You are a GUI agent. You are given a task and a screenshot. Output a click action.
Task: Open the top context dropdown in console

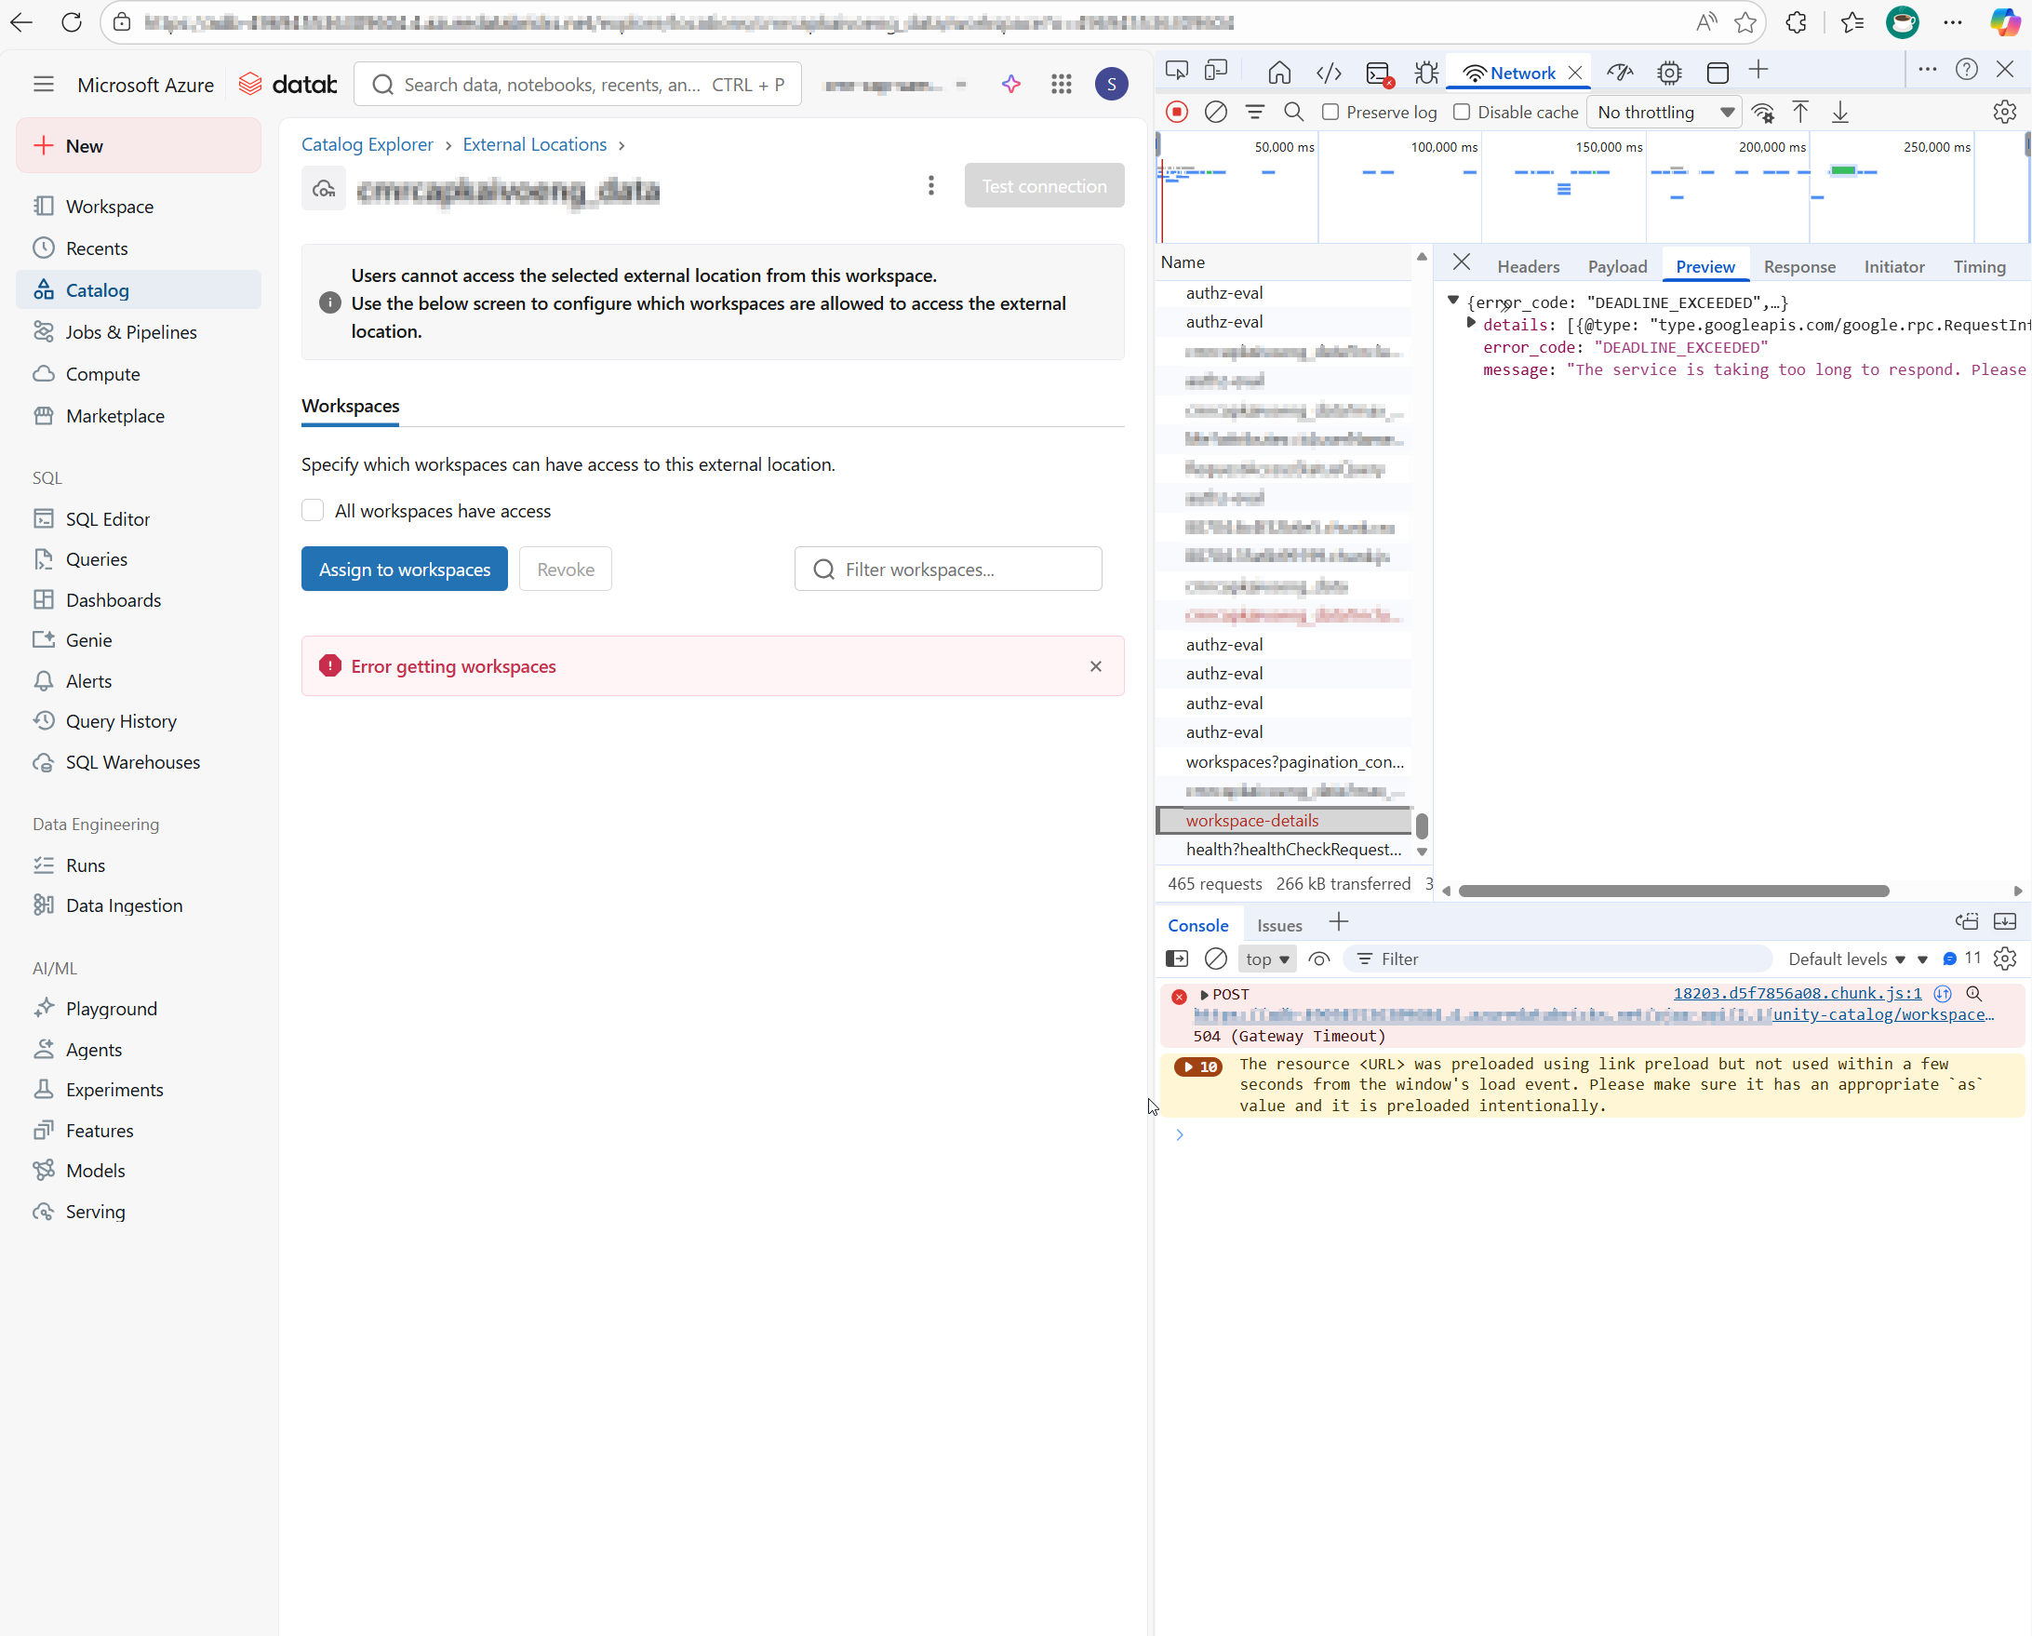click(x=1266, y=959)
